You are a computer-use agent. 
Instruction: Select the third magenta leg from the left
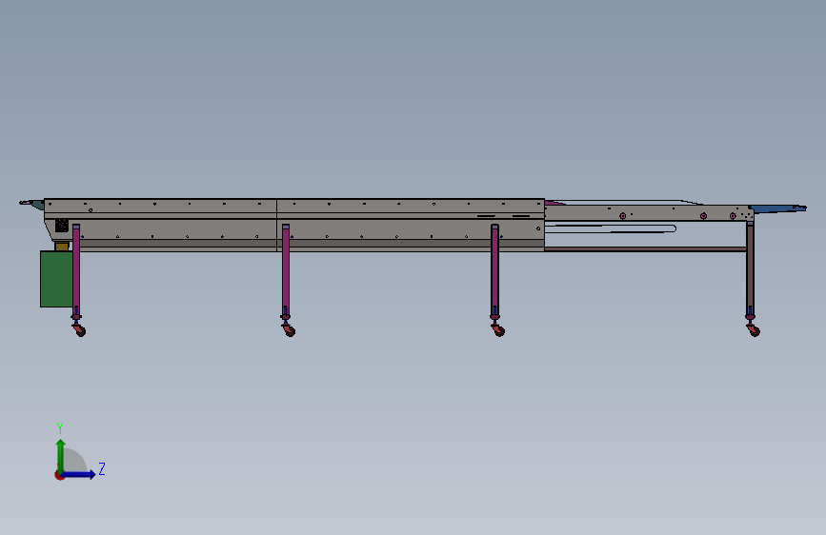(494, 269)
